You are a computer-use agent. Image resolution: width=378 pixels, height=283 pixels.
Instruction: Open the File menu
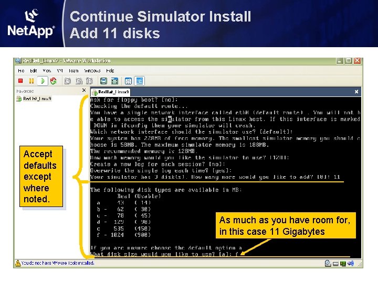21,71
